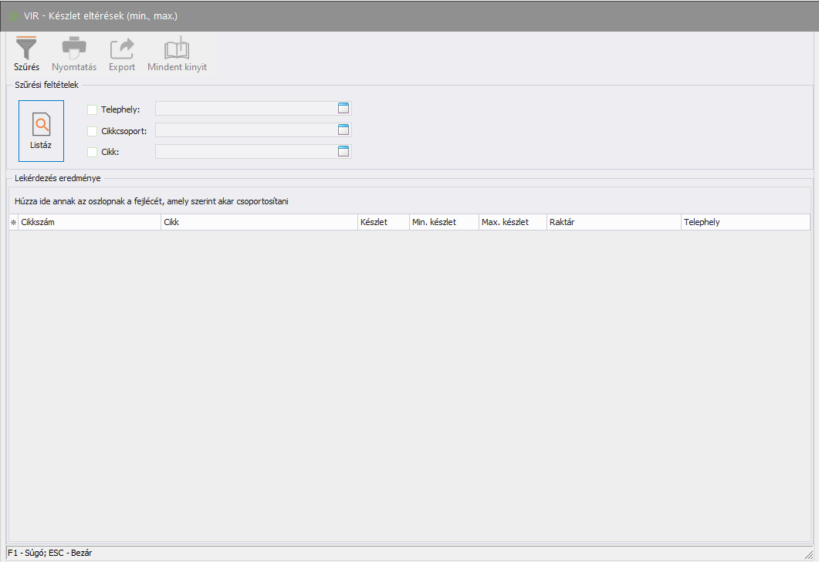819x562 pixels.
Task: Open the Cikkcsoport field picker button
Action: click(x=344, y=130)
